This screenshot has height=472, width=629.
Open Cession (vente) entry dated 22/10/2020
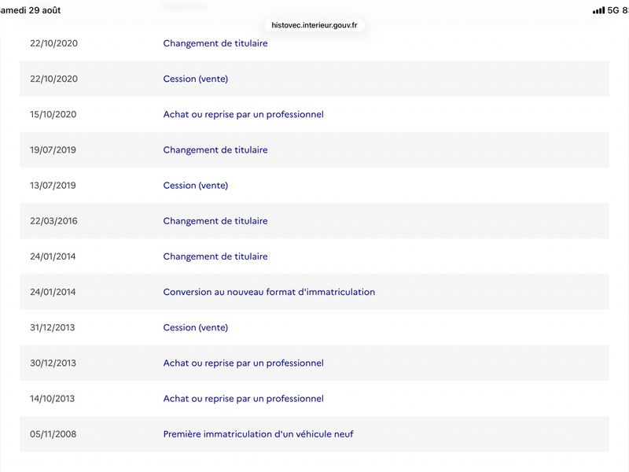[x=195, y=79]
